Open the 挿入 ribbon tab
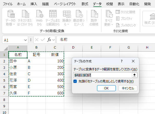155x114 pixels. click(34, 4)
